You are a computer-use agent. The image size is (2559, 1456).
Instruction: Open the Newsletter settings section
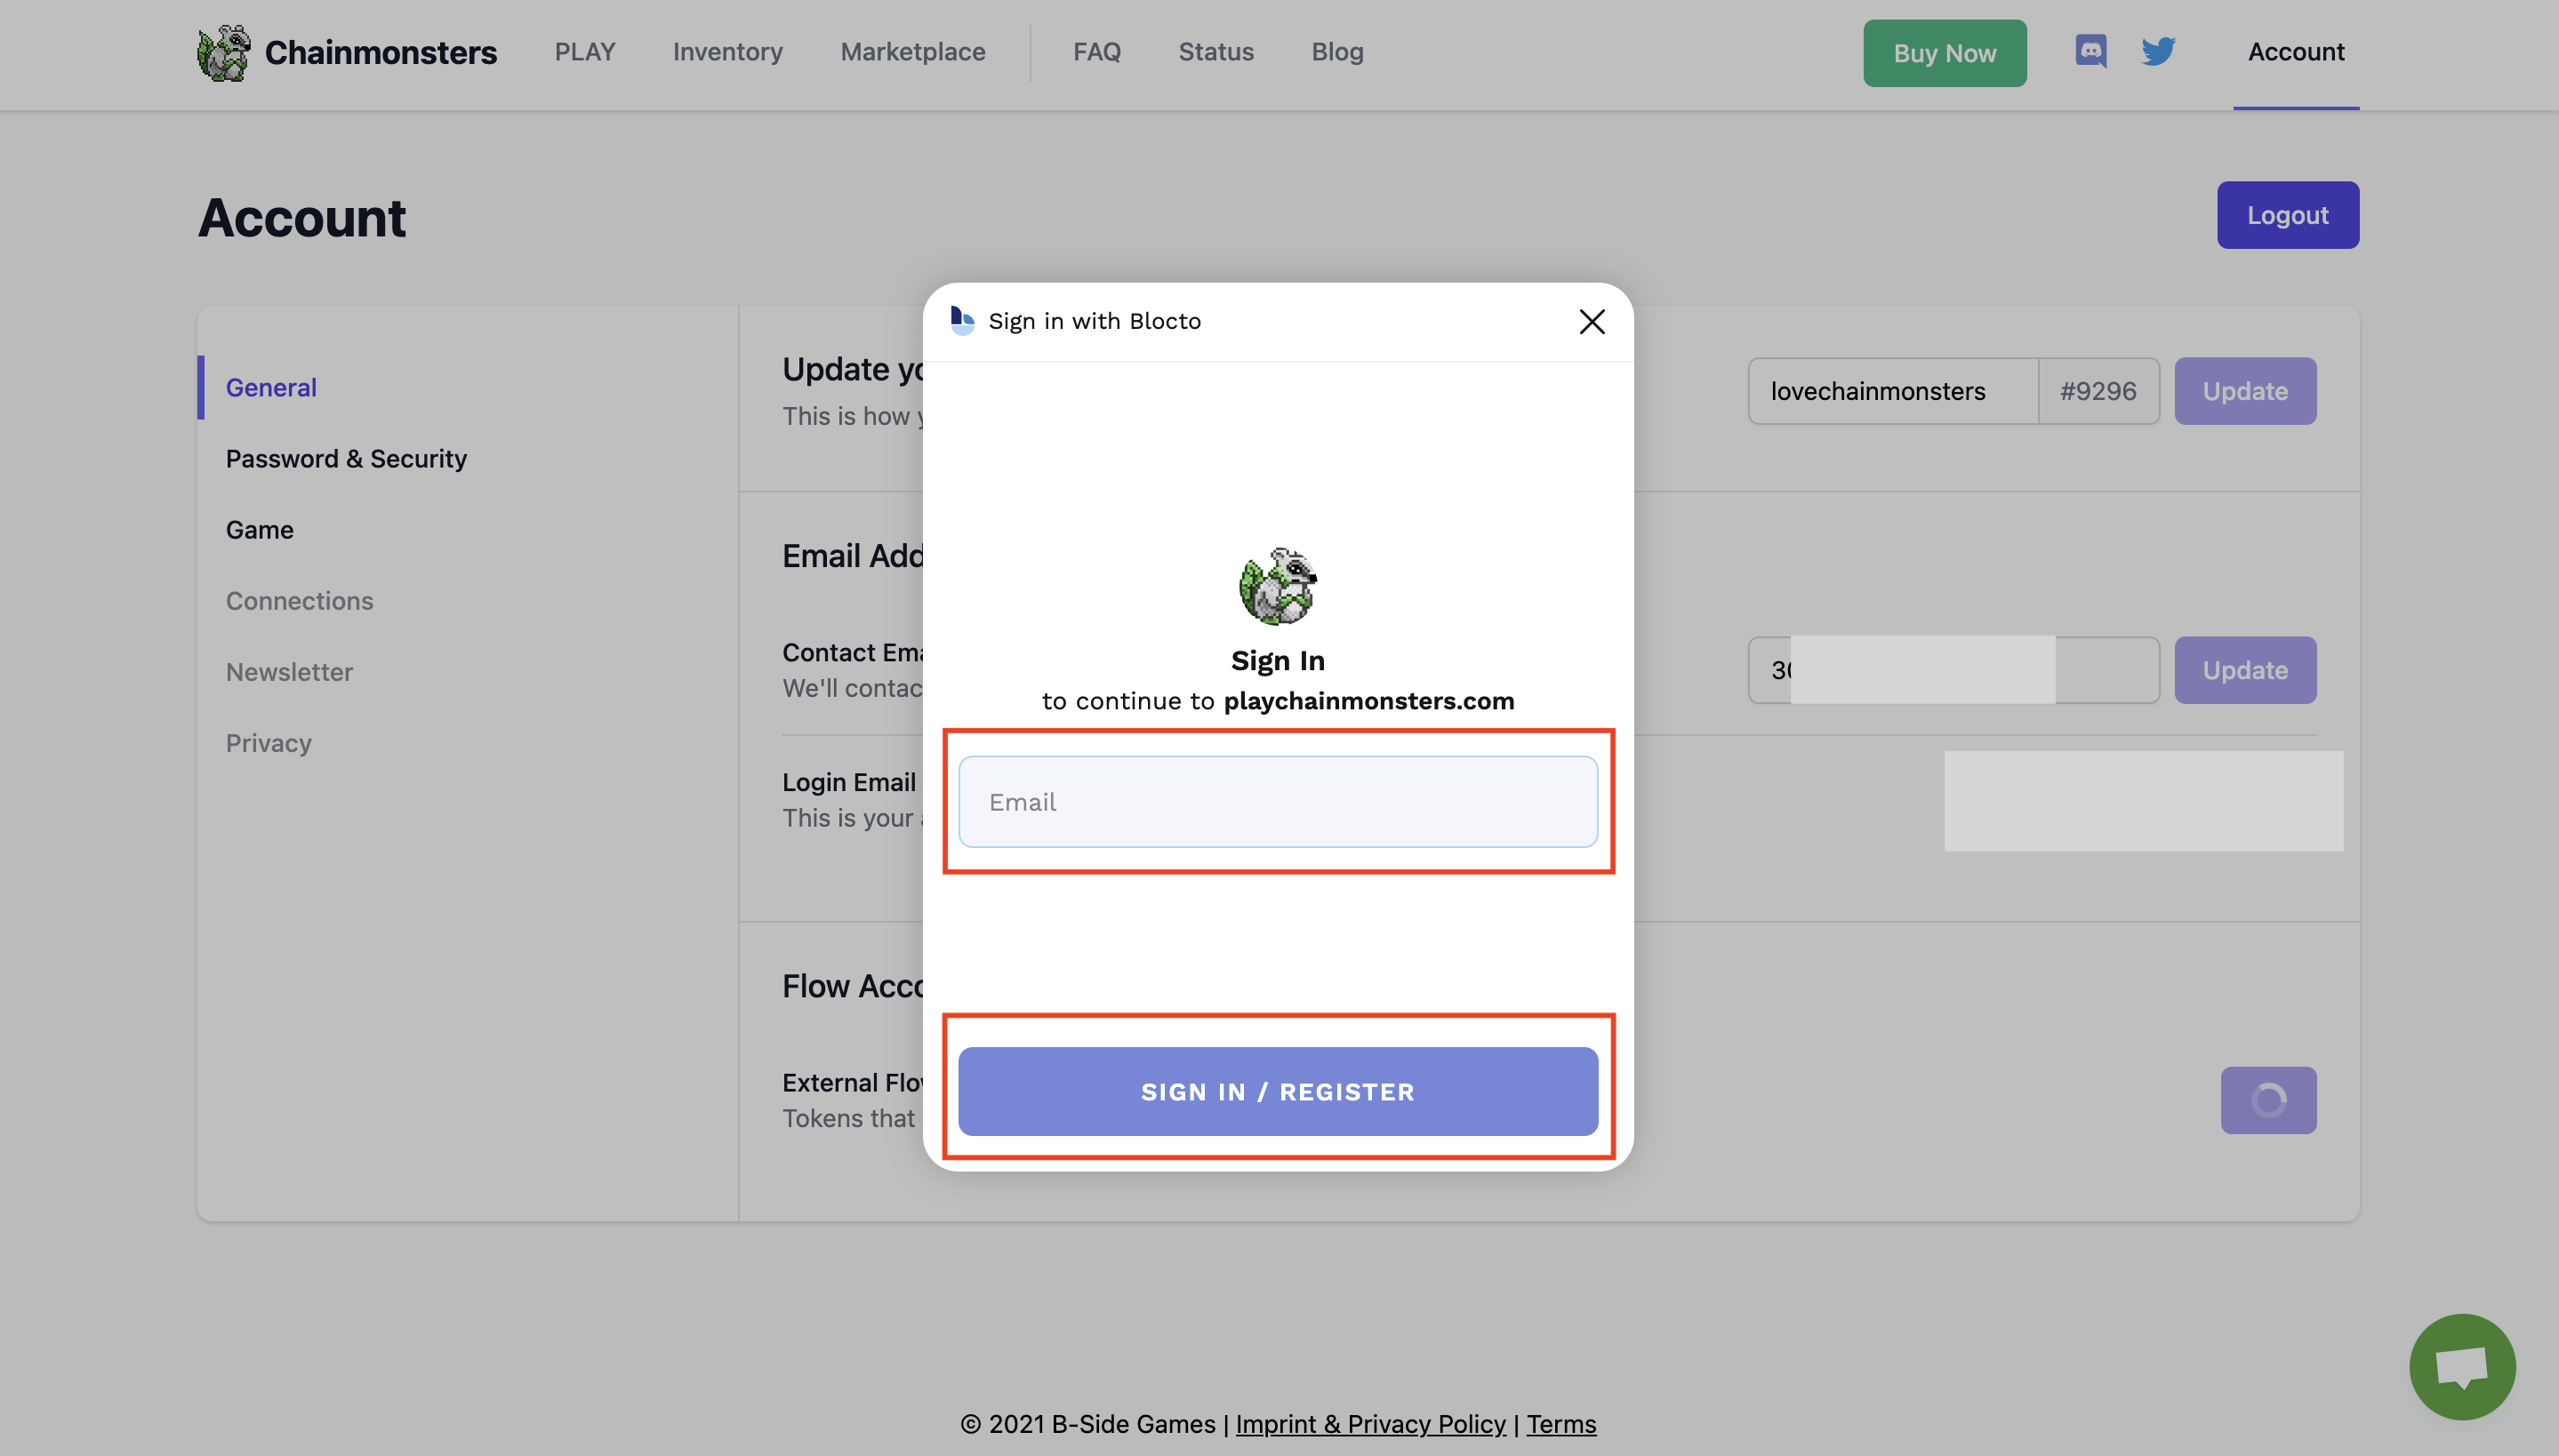coord(289,672)
